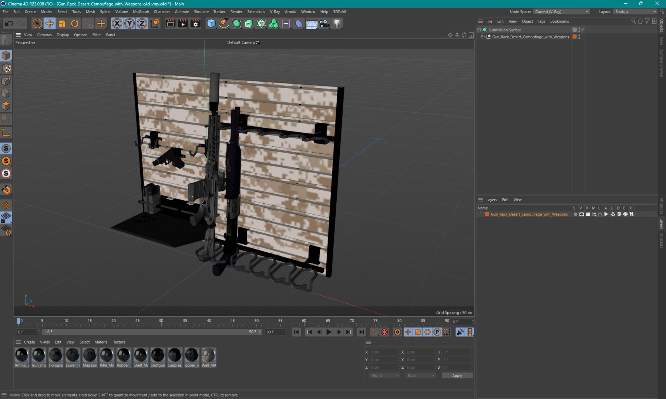Image resolution: width=666 pixels, height=399 pixels.
Task: Open Object menu in Objects panel
Action: point(527,21)
